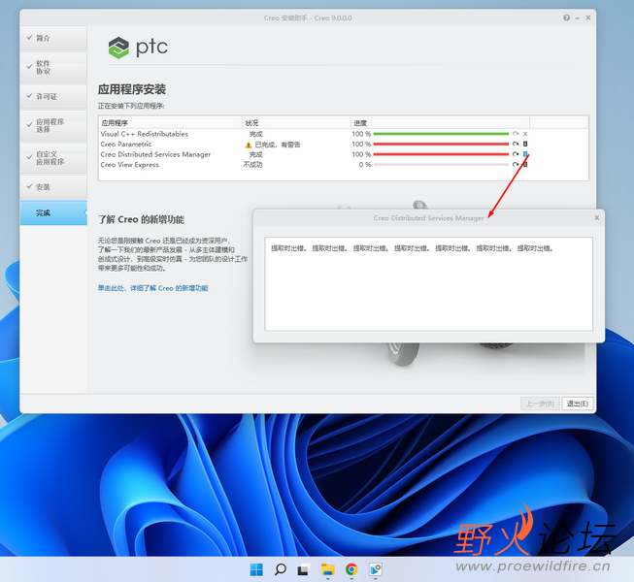Click 进度 column header
634x582 pixels.
click(x=441, y=123)
